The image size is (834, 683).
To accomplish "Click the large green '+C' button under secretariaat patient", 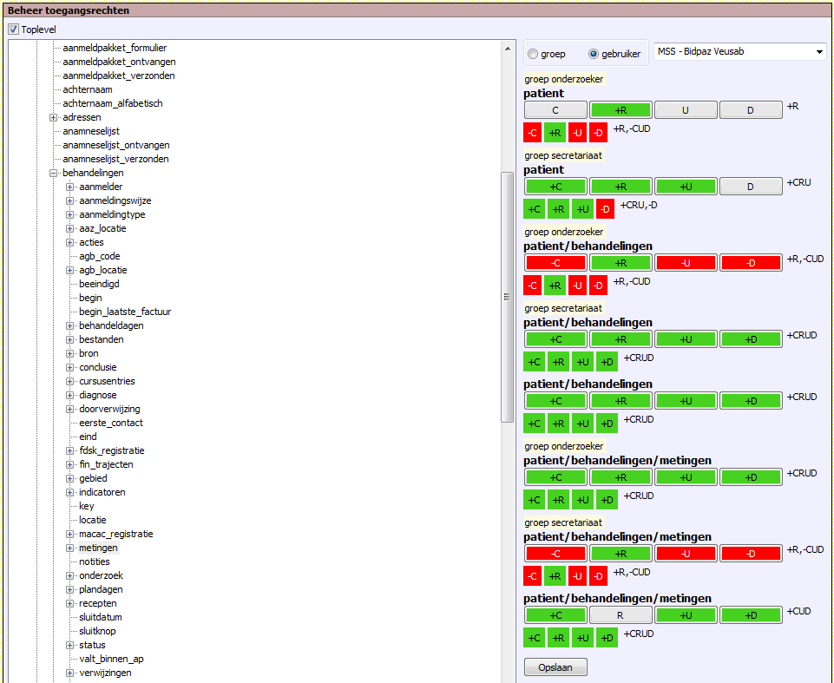I will pyautogui.click(x=555, y=187).
